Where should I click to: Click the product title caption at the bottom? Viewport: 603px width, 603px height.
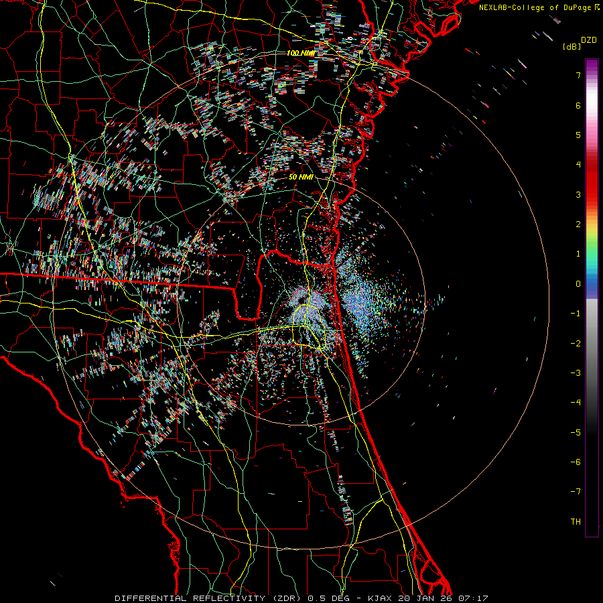[x=301, y=598]
